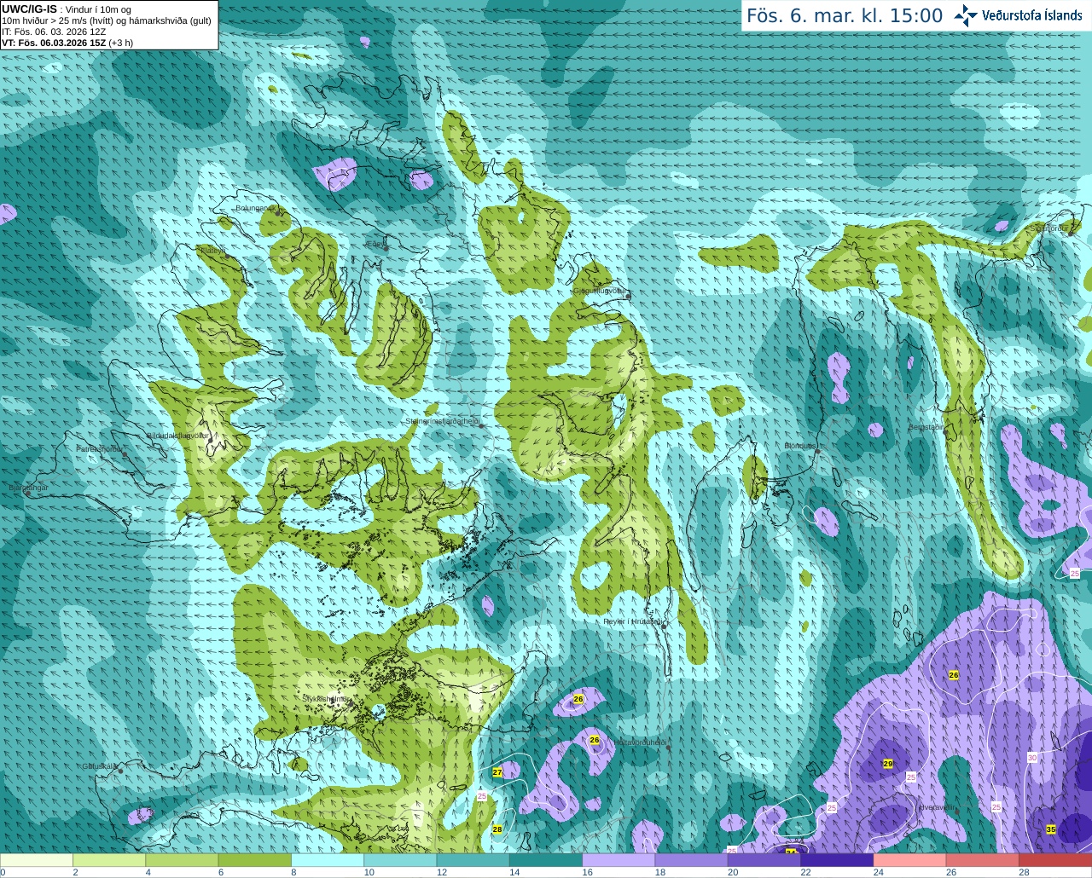
Task: Click the lavender 16–18 m/s legend swatch
Action: [619, 860]
